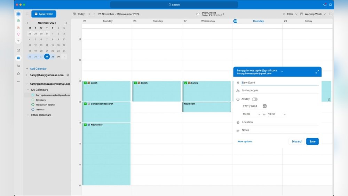Toggle the hamburger navigation pane
This screenshot has width=348, height=196.
pos(27,14)
